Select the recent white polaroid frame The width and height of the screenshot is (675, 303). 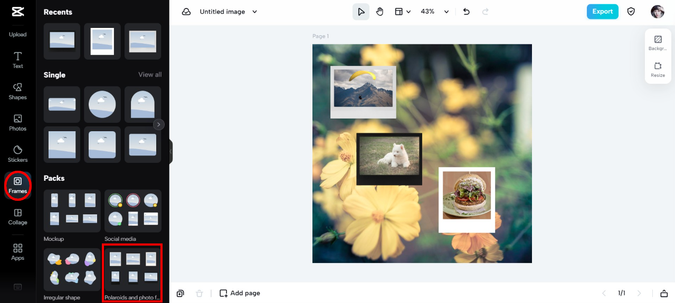(x=102, y=41)
